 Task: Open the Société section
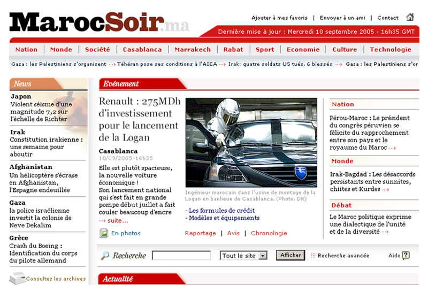(97, 49)
